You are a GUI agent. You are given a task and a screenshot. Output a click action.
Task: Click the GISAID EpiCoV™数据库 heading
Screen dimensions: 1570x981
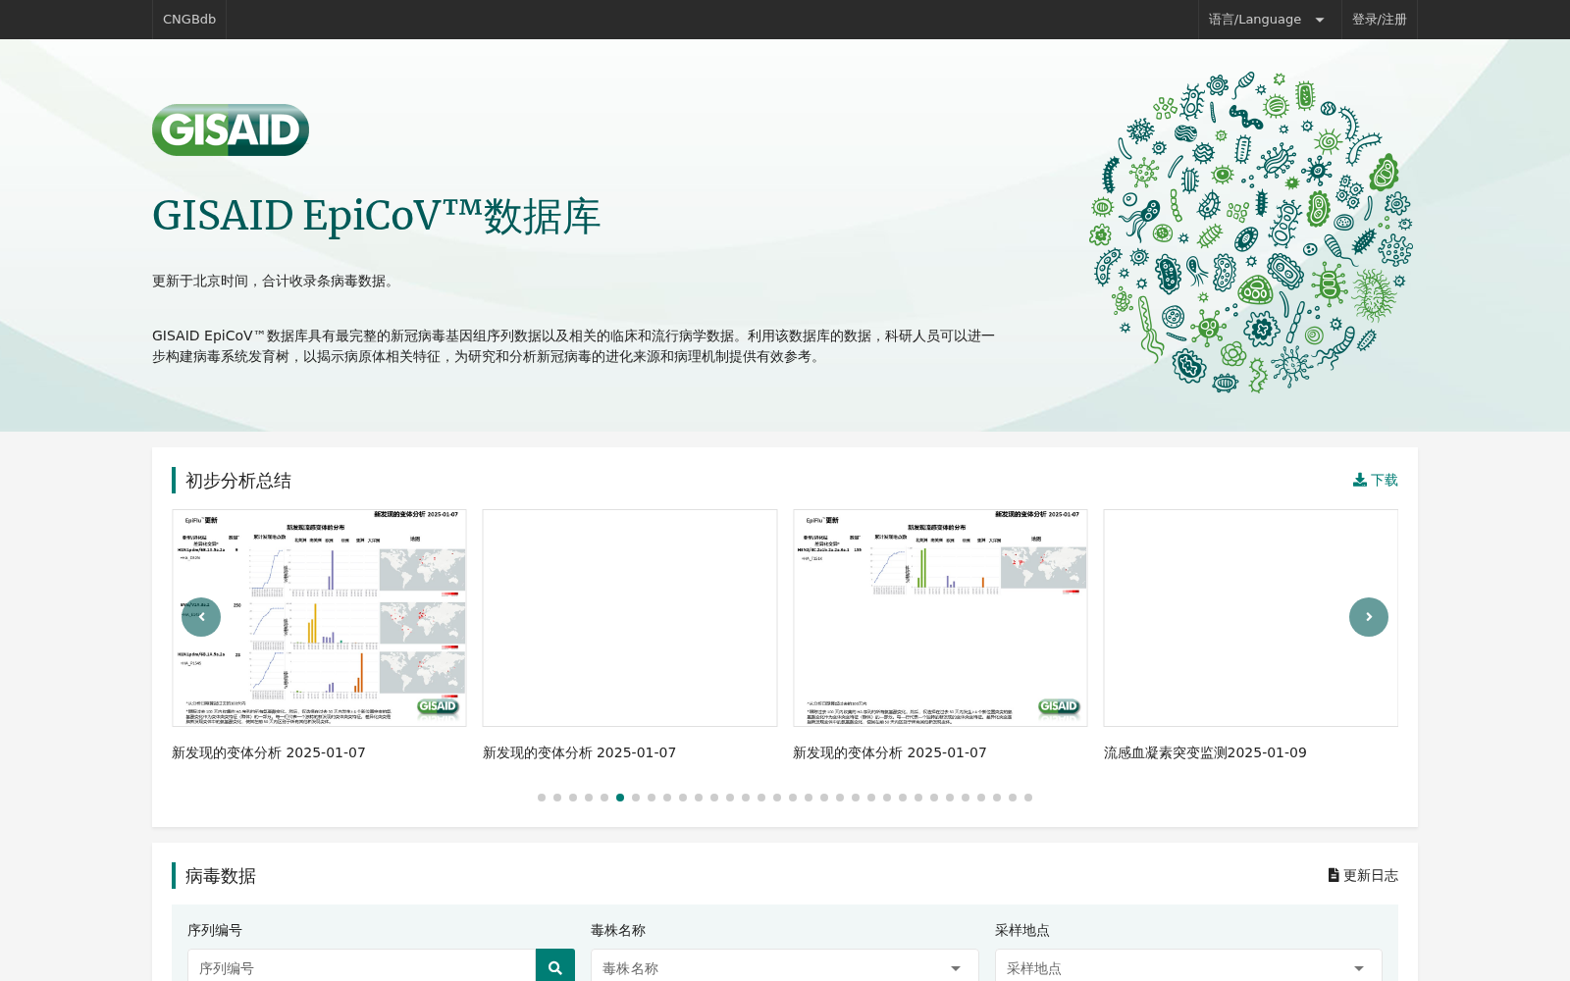[x=376, y=216]
